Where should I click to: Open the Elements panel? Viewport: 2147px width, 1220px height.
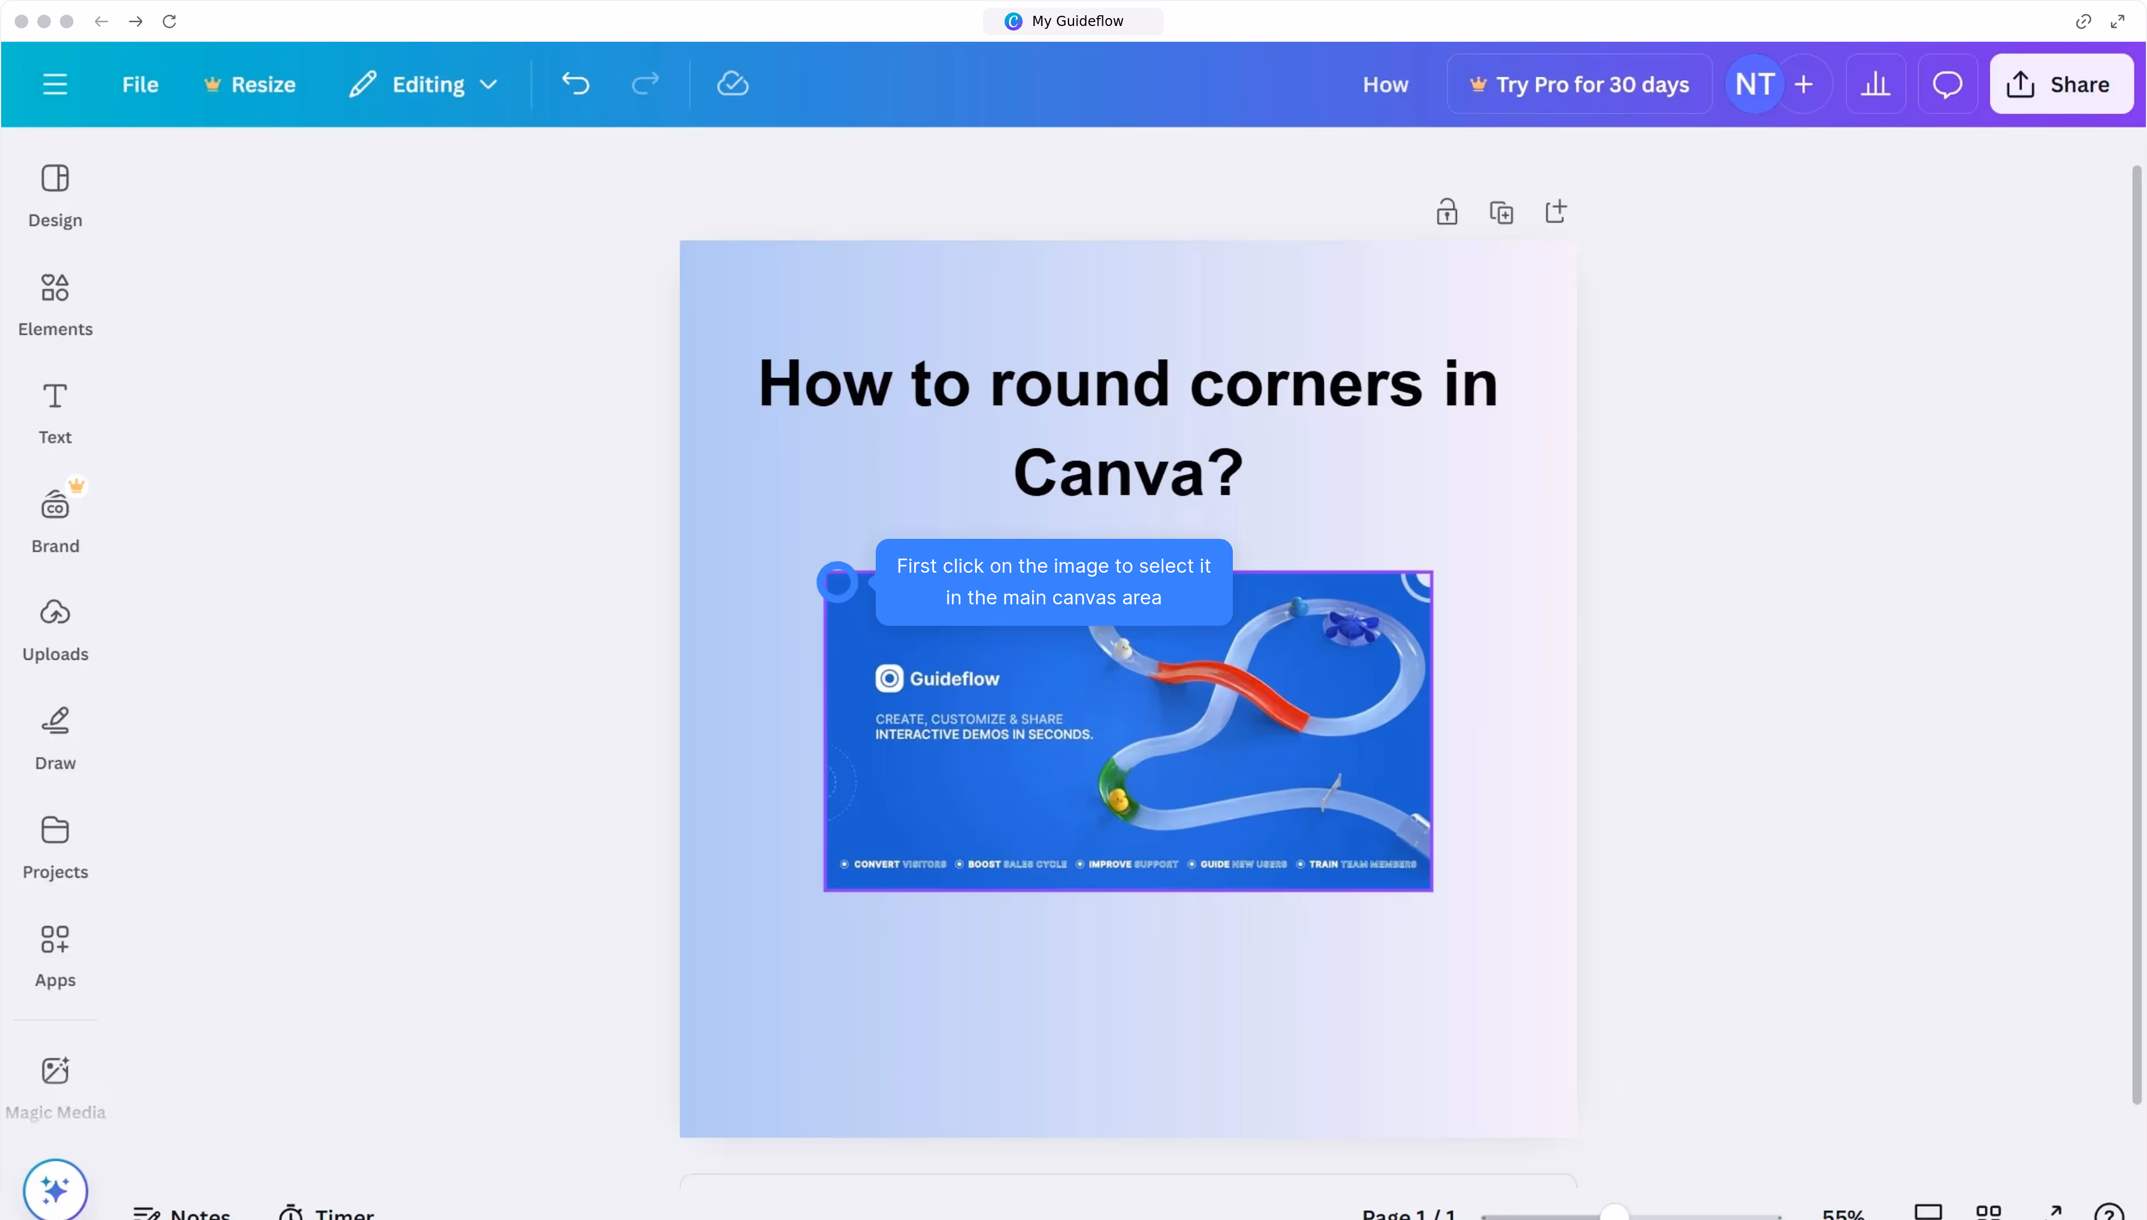pyautogui.click(x=55, y=303)
